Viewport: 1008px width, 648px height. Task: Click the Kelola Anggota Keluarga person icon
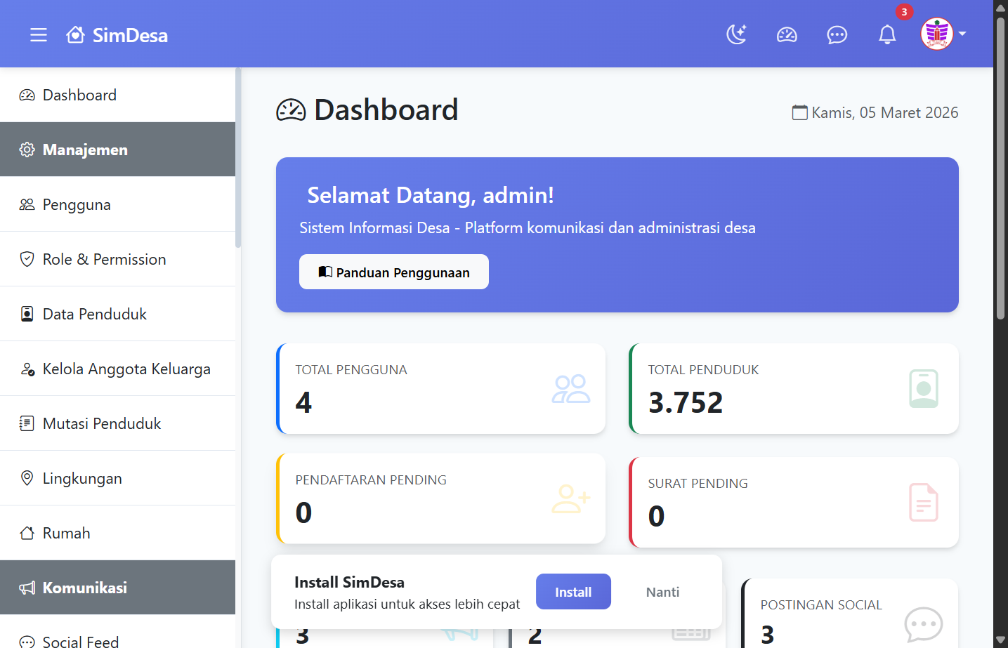27,369
